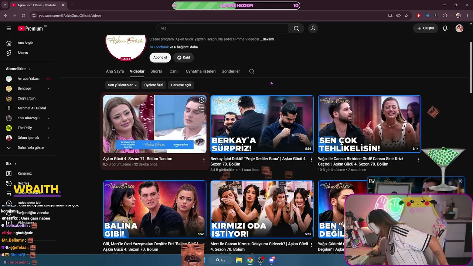The height and width of the screenshot is (266, 473).
Task: Open a new browser tab
Action: [72, 5]
